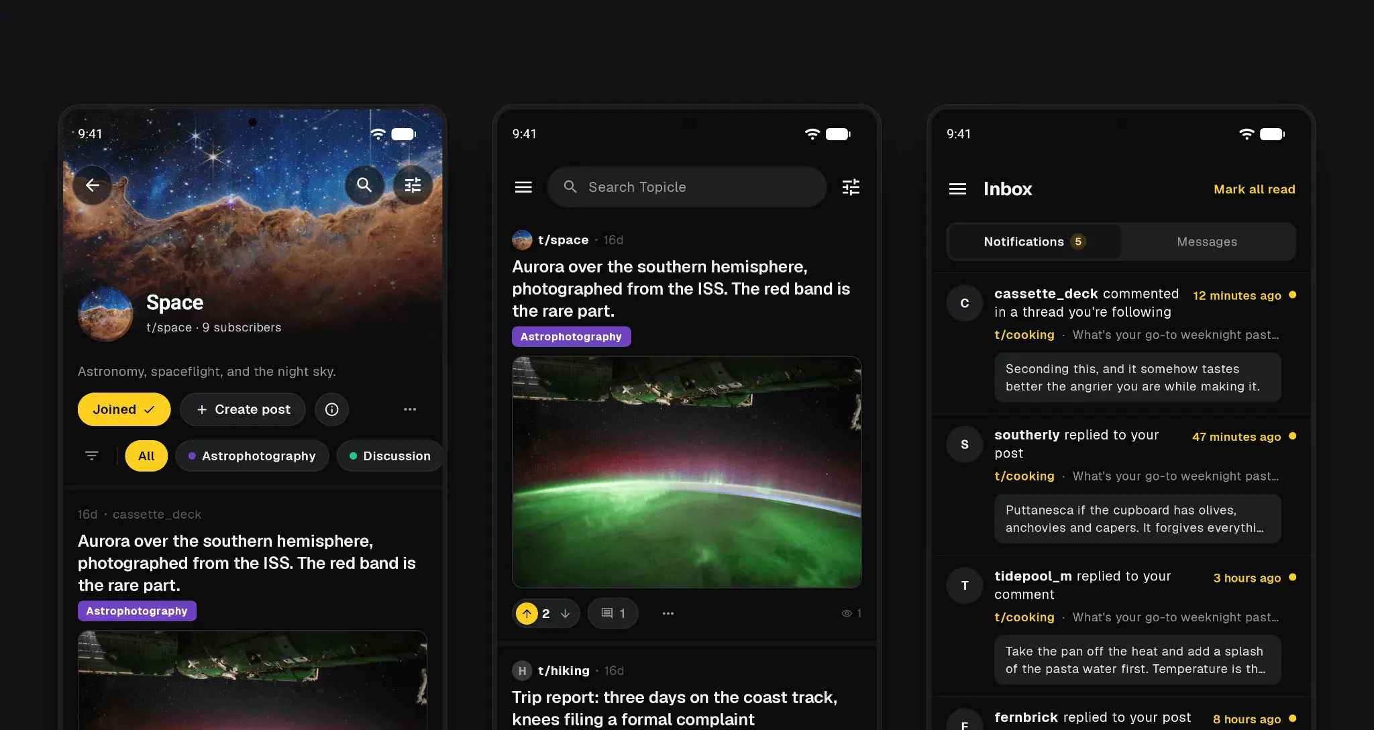Toggle Joined subscription button
This screenshot has height=730, width=1374.
(x=124, y=409)
